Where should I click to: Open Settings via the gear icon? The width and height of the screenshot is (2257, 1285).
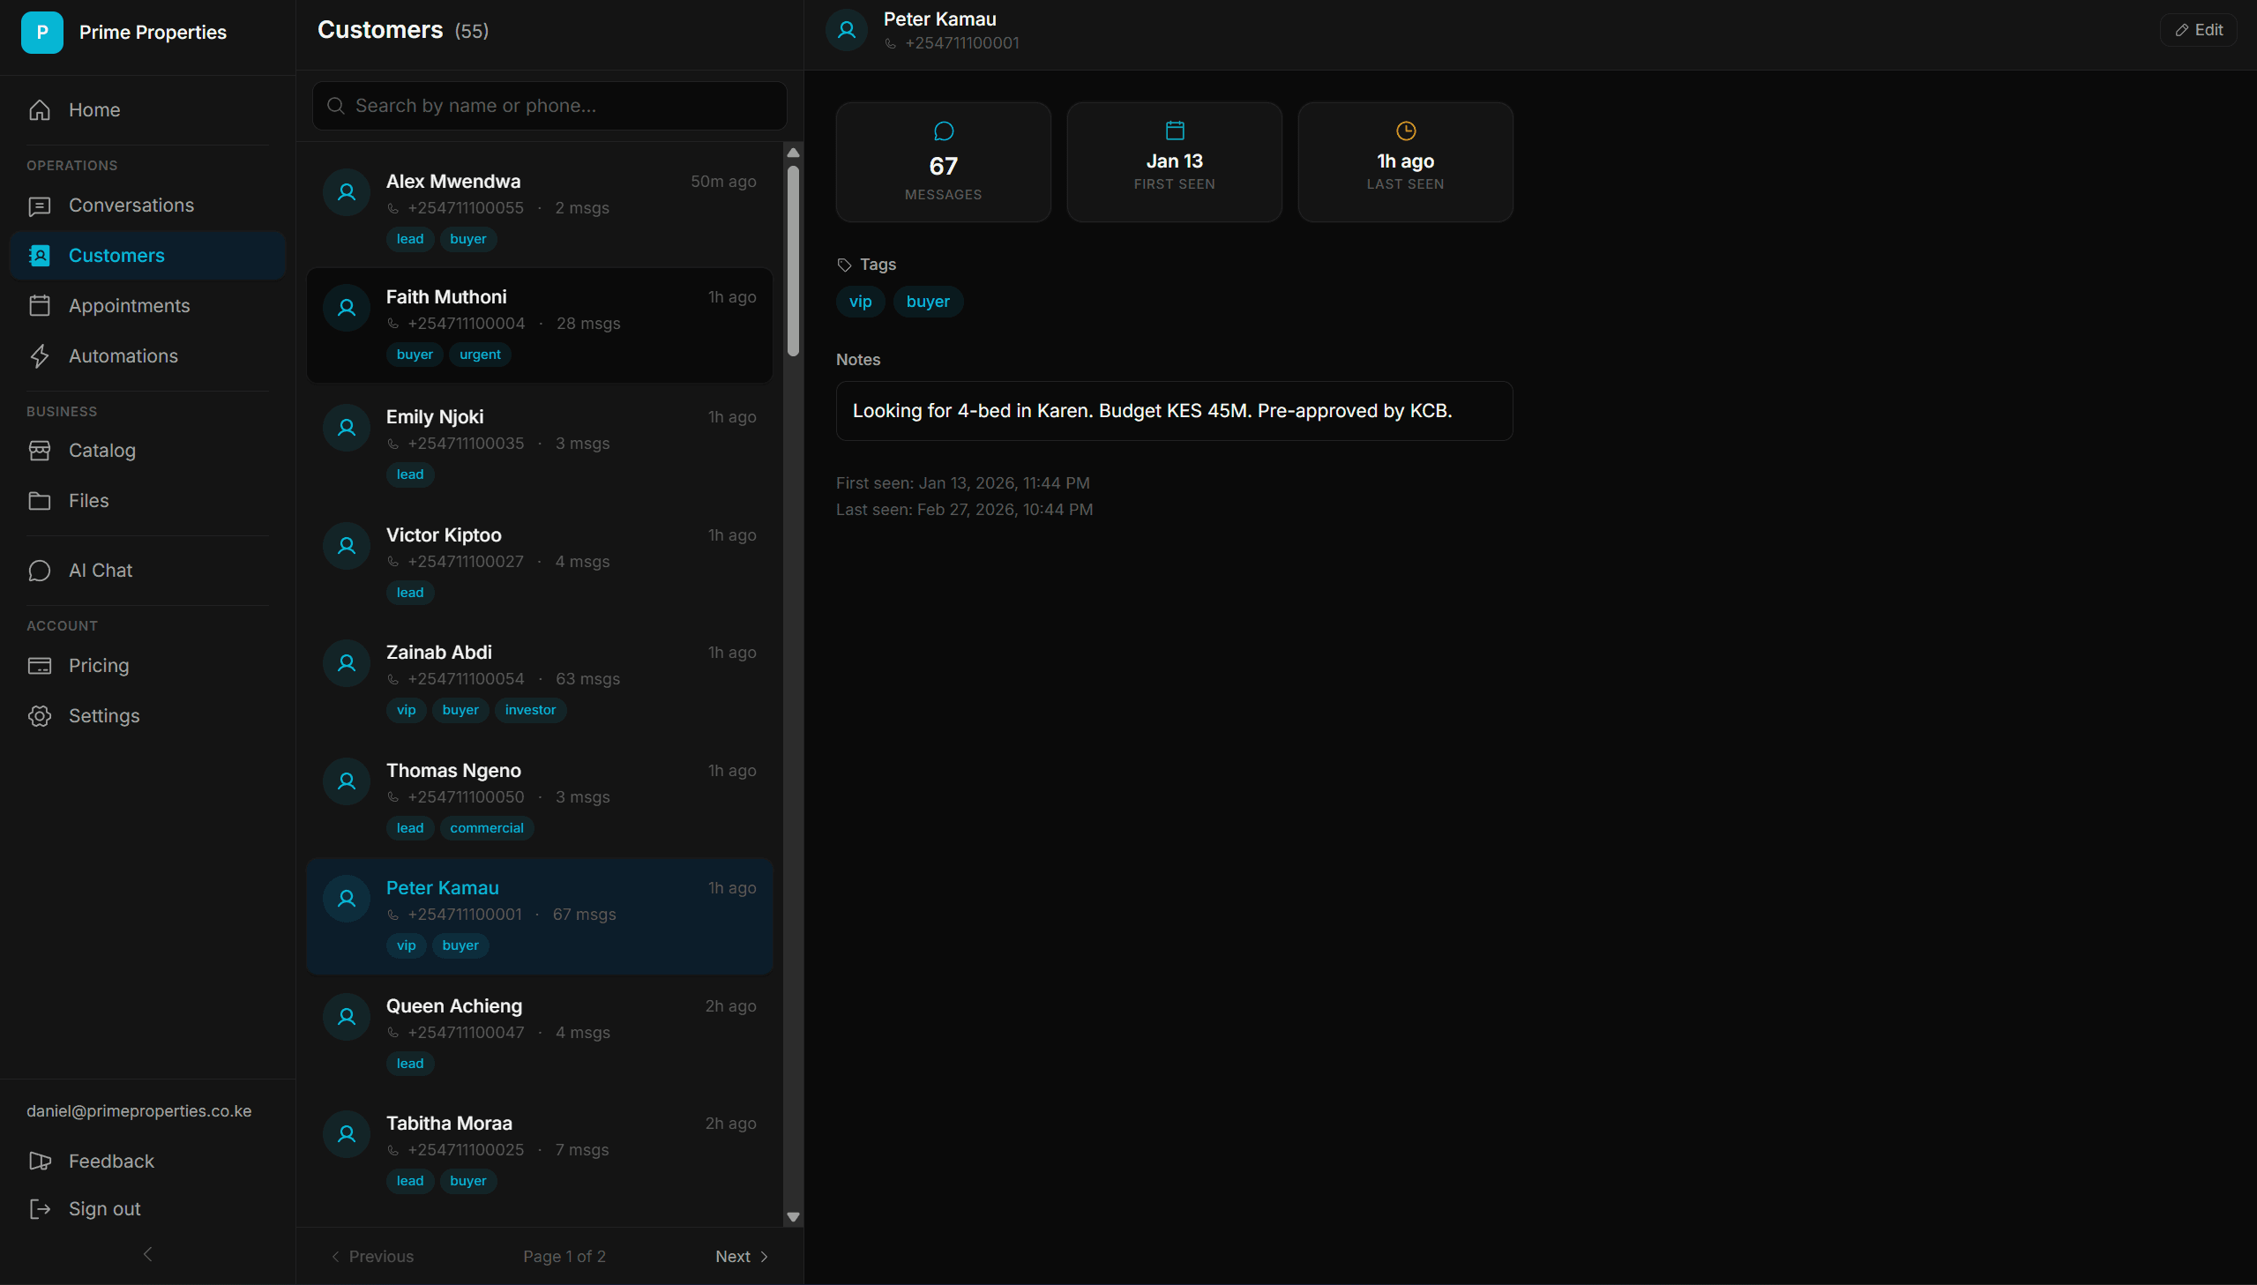(40, 716)
